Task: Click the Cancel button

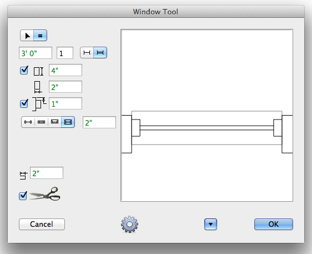Action: pyautogui.click(x=42, y=225)
